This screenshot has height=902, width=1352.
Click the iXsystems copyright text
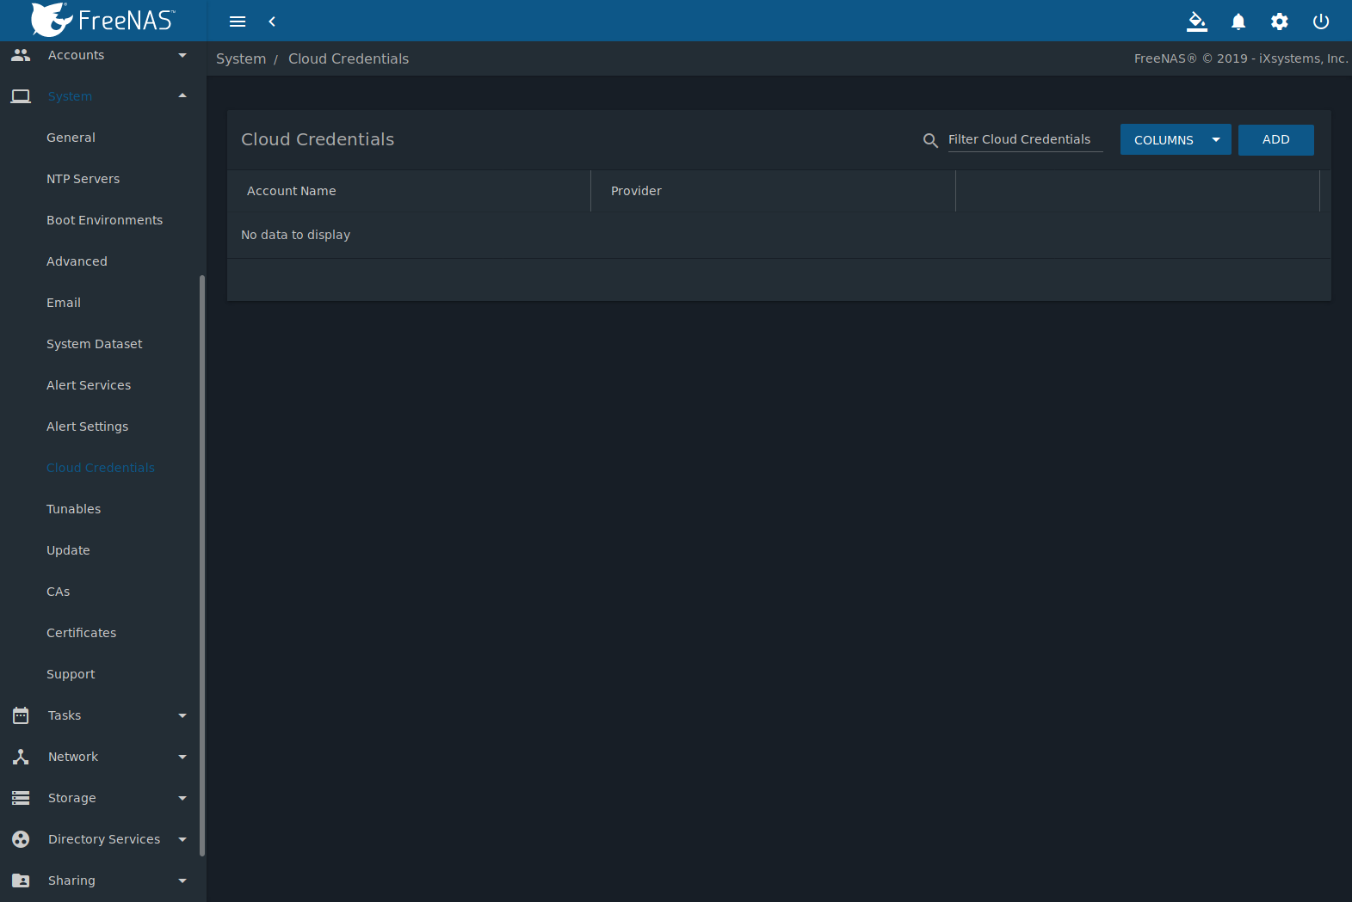pos(1240,58)
